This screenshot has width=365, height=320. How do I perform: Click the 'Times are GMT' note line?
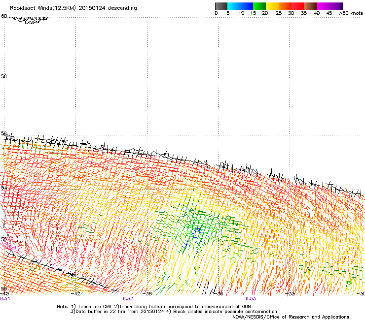tap(154, 307)
